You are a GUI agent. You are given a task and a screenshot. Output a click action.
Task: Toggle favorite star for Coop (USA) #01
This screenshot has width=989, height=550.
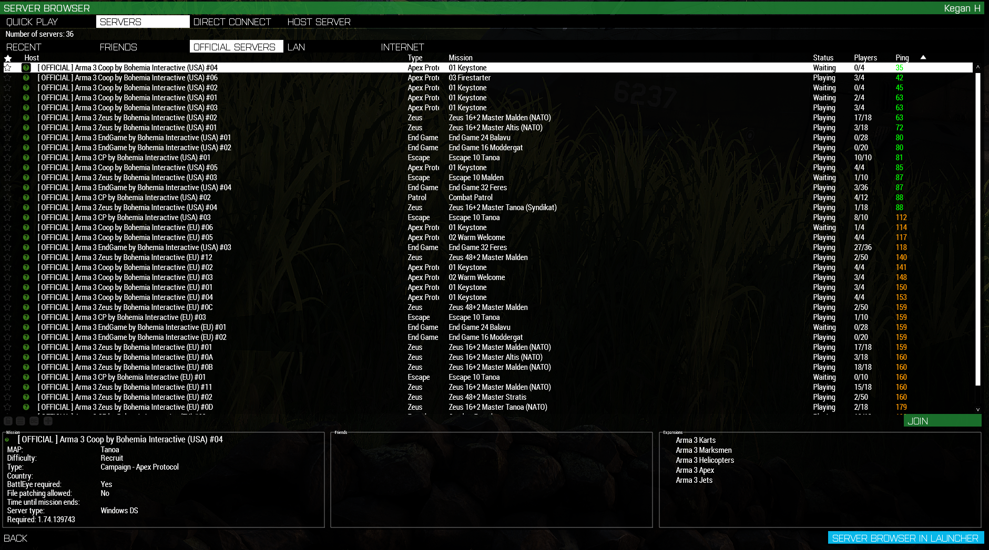coord(7,98)
